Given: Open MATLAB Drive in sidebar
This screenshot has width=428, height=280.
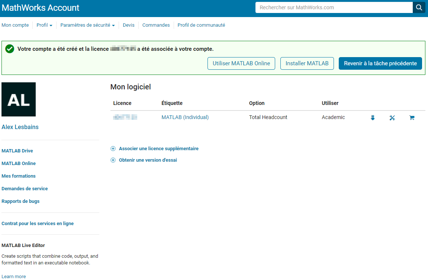Looking at the screenshot, I should [x=17, y=151].
